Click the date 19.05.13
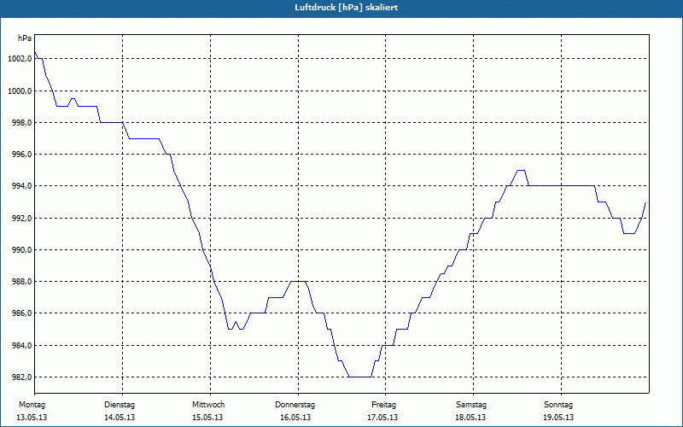The image size is (683, 427). (x=558, y=418)
